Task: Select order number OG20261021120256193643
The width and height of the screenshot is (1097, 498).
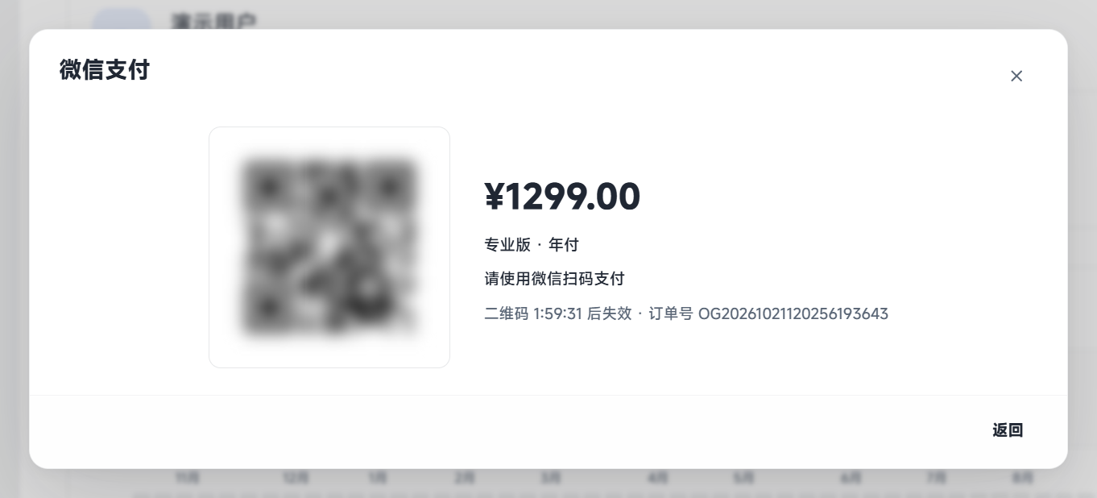Action: 793,313
